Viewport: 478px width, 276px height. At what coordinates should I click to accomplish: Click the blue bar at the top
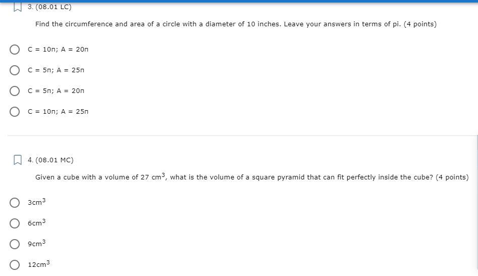(239, 1)
